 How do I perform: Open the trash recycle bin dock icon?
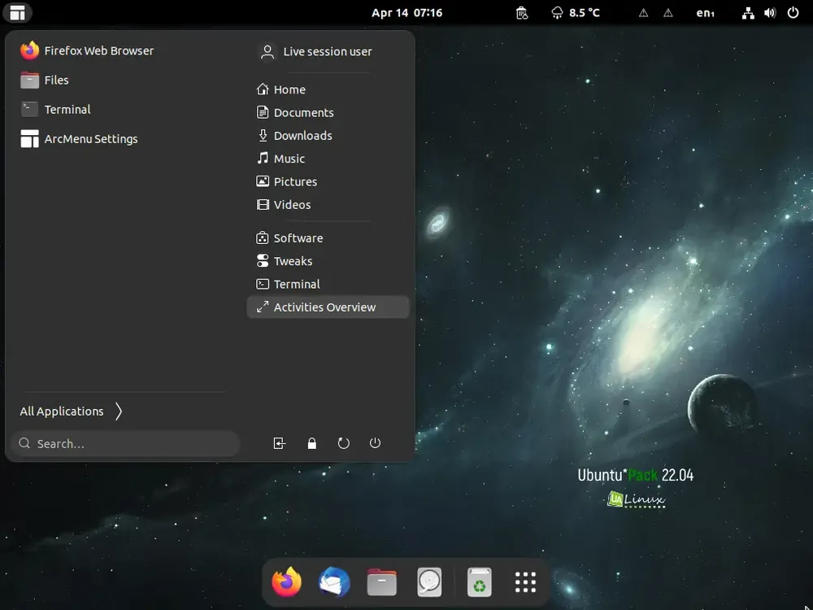[x=479, y=582]
